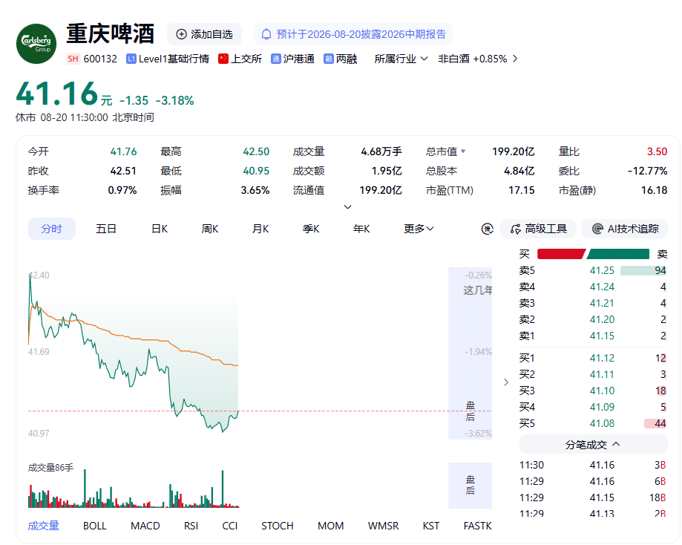The height and width of the screenshot is (545, 682).
Task: Click 盘后 area in volume chart
Action: (470, 485)
